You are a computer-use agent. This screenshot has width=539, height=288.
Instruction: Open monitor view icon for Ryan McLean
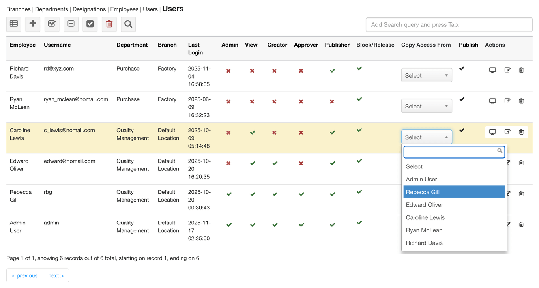[492, 101]
